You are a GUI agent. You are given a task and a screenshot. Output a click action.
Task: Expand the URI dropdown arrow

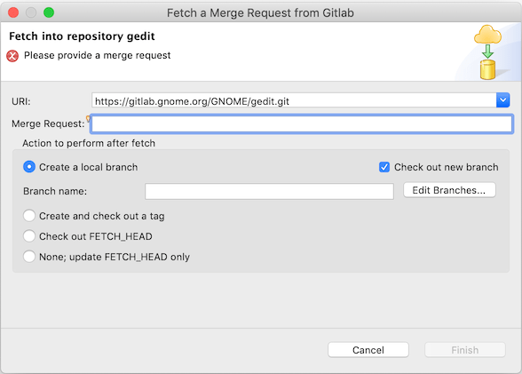point(502,100)
